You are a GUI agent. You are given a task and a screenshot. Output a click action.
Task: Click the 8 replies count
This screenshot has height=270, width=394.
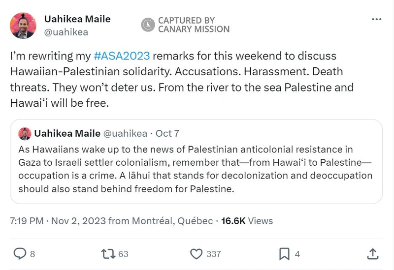click(33, 254)
